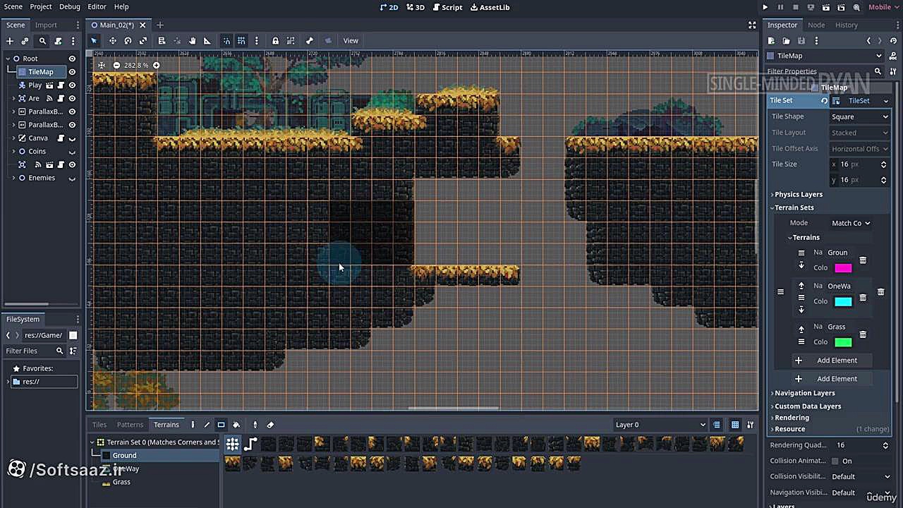
Task: Open the Debug menu
Action: tap(70, 7)
